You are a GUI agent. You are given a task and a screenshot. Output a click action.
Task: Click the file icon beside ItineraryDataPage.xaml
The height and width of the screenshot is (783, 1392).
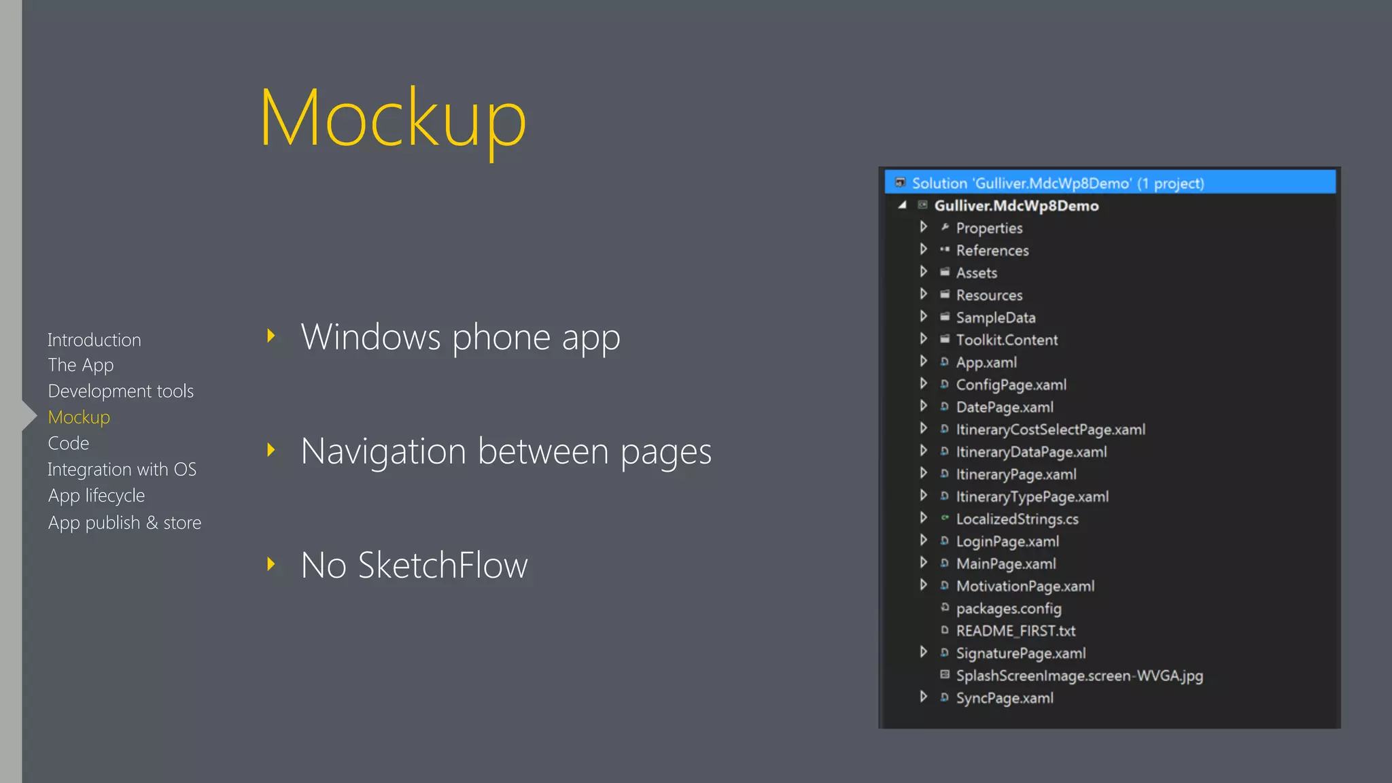click(945, 451)
